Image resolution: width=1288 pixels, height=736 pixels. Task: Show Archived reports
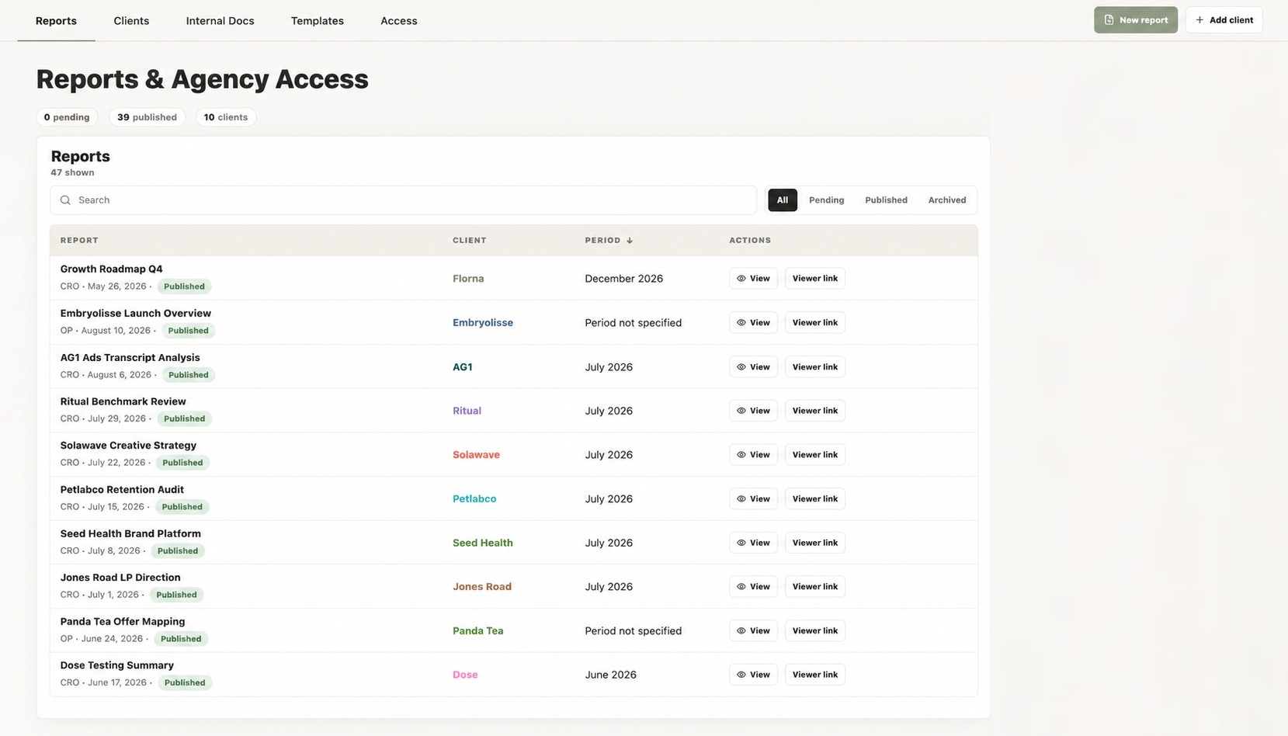[x=947, y=200]
